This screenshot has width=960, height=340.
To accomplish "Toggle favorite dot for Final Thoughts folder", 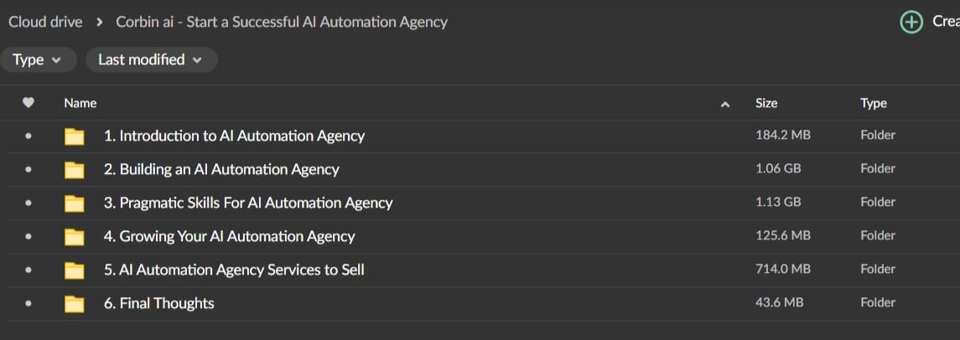I will [29, 303].
